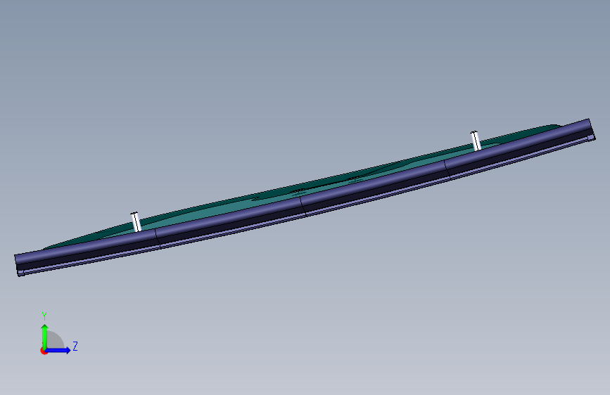Pick the gray YZ plane arc on triad

(x=56, y=340)
